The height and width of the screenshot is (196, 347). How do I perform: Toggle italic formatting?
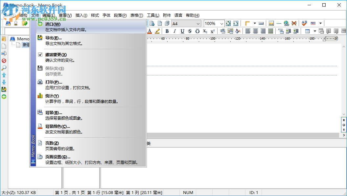click(x=174, y=31)
